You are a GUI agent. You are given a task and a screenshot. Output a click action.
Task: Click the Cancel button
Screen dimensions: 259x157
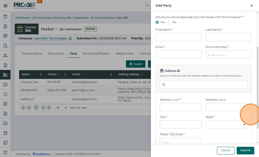[226, 150]
